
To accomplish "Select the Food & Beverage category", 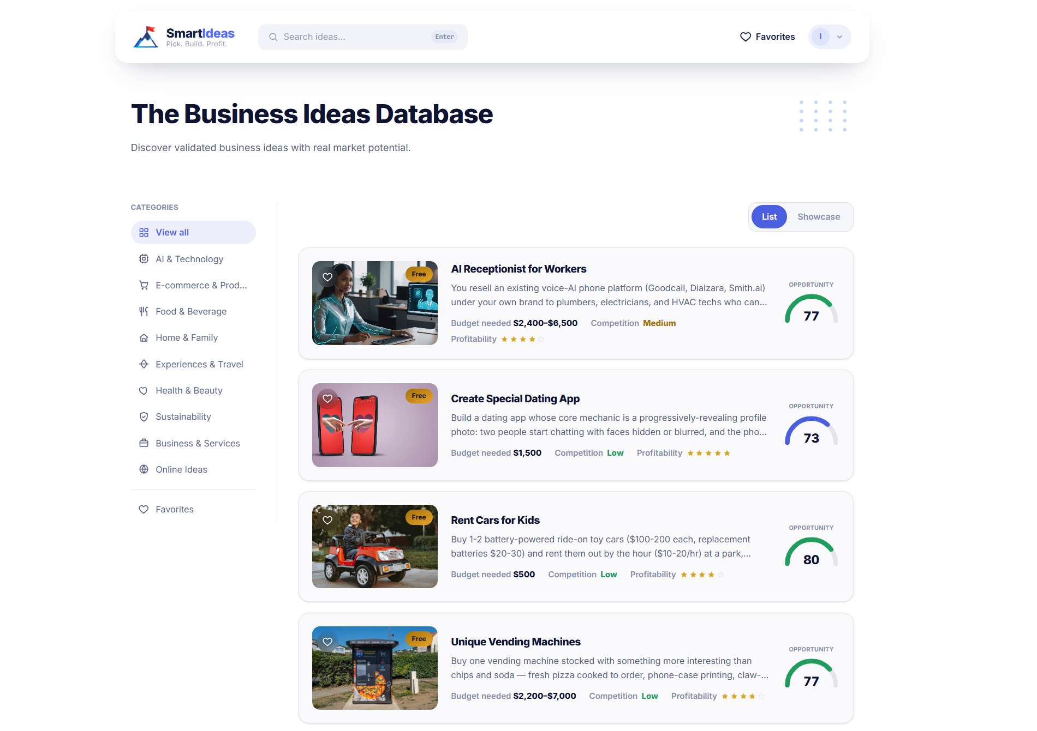I will point(193,311).
